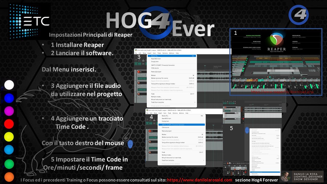The image size is (327, 184).
Task: Click VIDEOS on the Reaper website
Action: [x=295, y=42]
